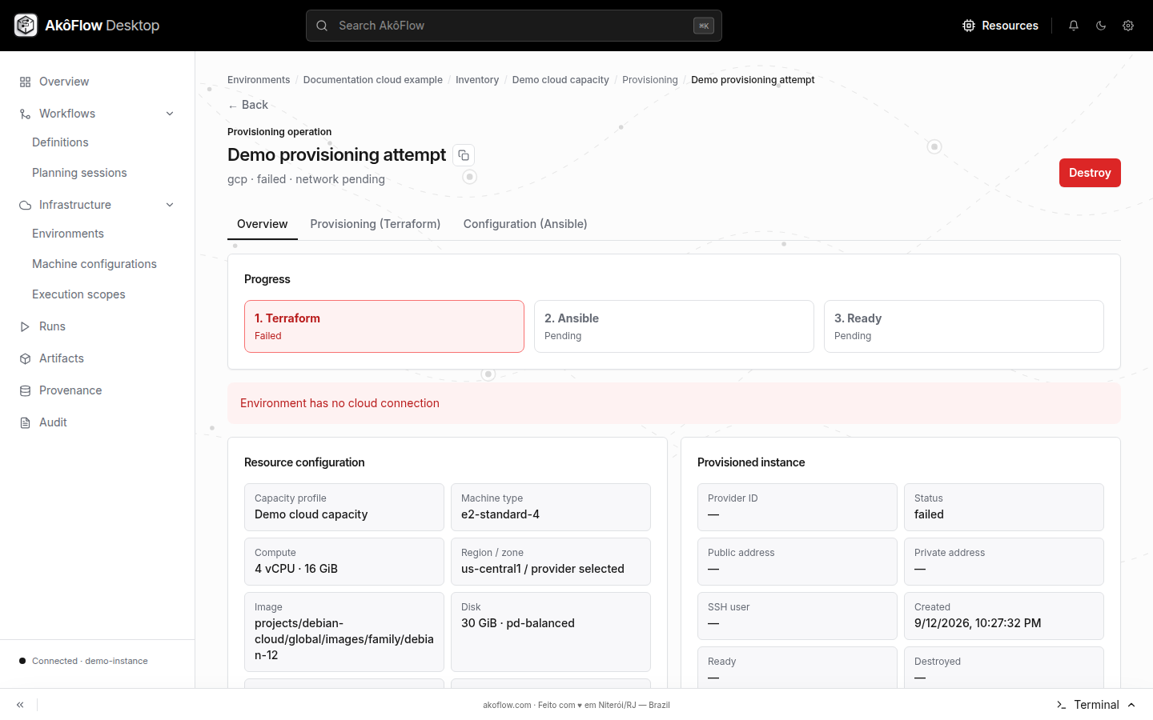The height and width of the screenshot is (720, 1153).
Task: Open the Environments breadcrumb link
Action: [x=259, y=80]
